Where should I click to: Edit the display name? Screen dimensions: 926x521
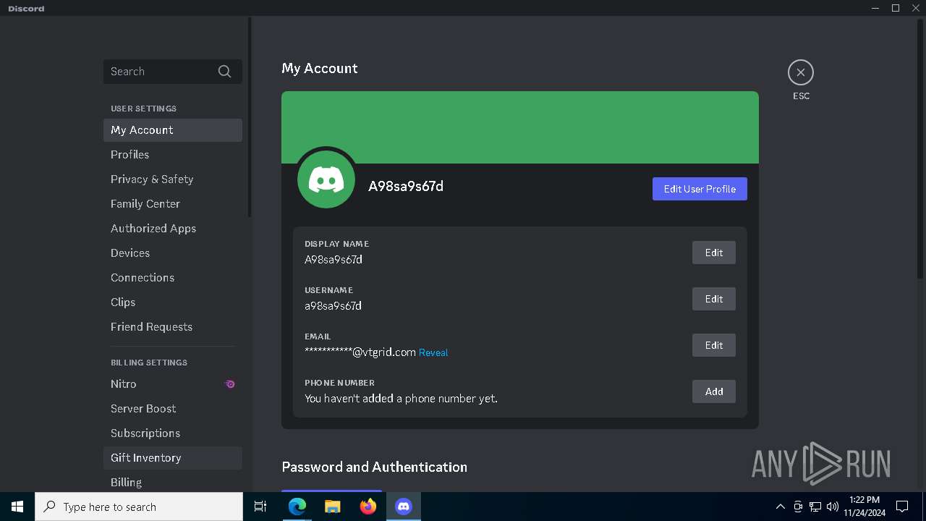click(714, 253)
